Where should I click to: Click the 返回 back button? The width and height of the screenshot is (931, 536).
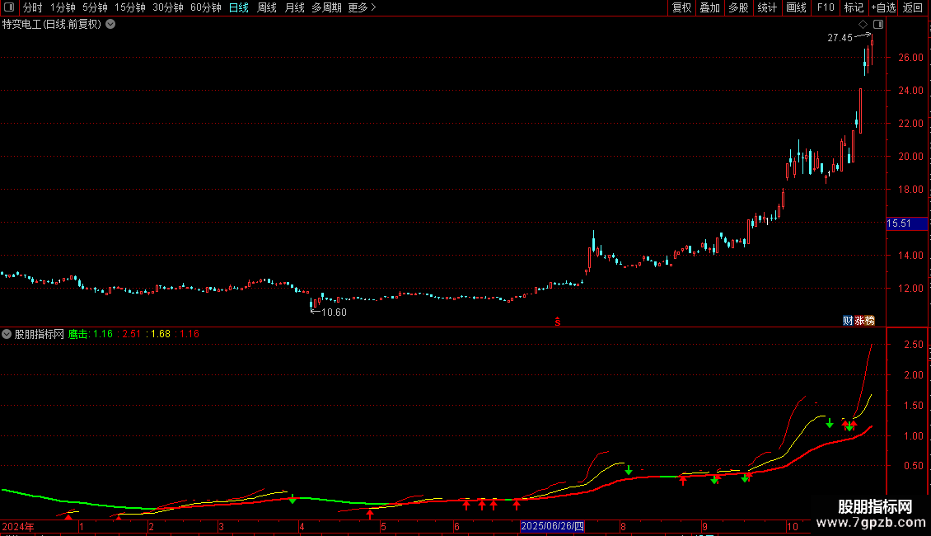click(x=913, y=7)
